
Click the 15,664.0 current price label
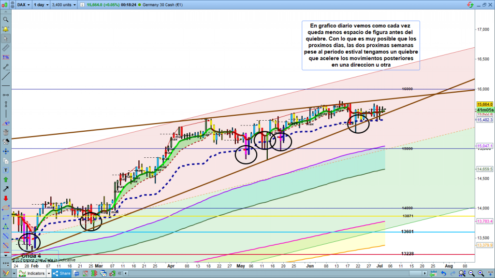click(484, 104)
